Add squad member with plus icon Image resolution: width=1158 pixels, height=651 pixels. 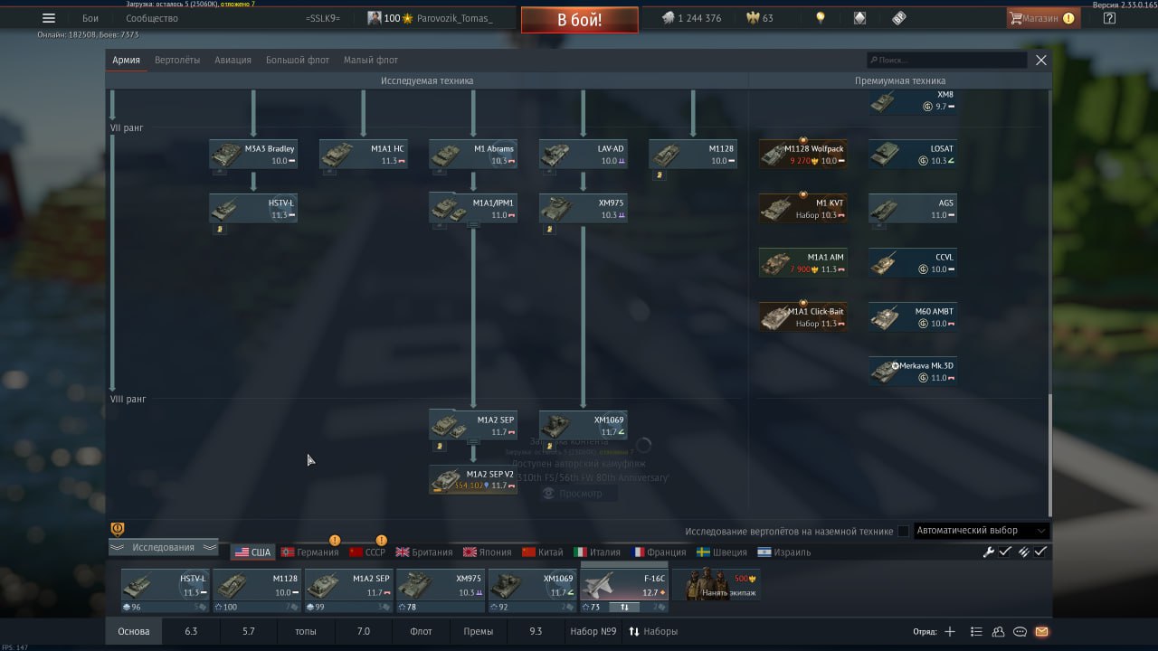[950, 631]
